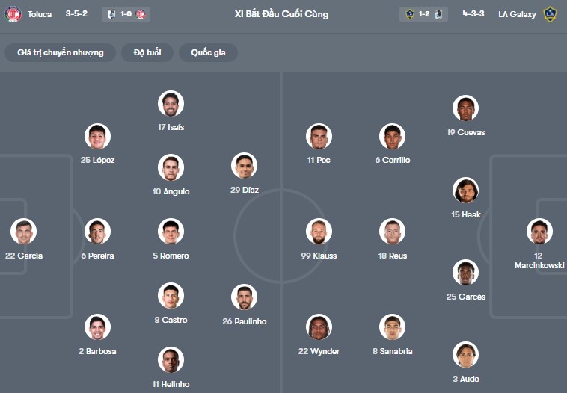This screenshot has height=393, width=567.
Task: Click the LA Galaxy team crest icon
Action: [x=550, y=14]
